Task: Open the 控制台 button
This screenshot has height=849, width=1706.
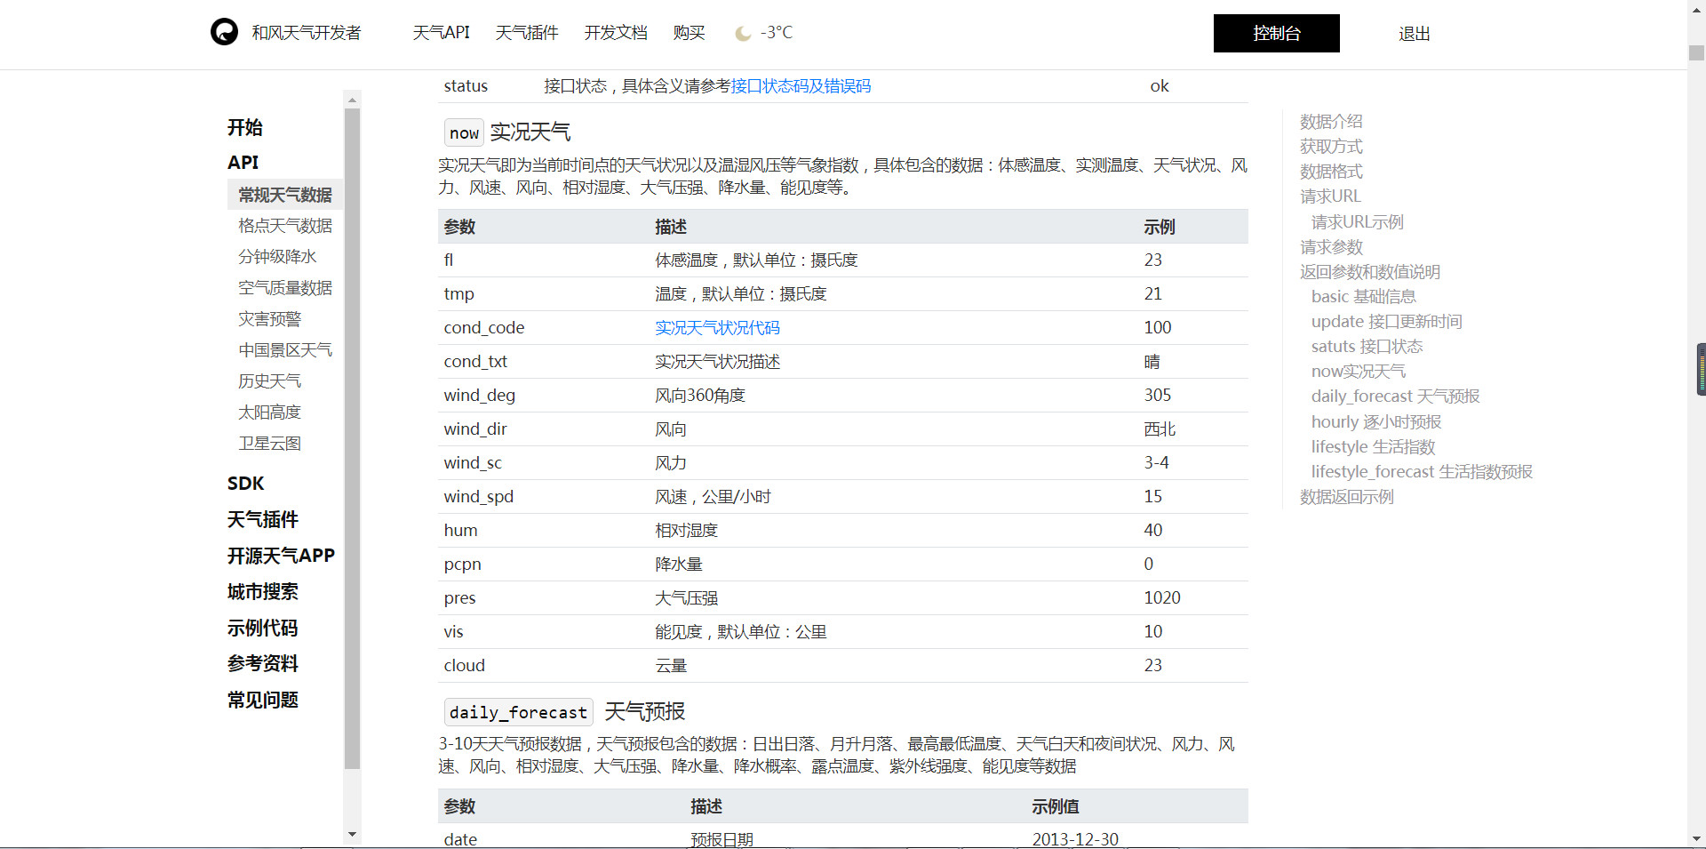Action: 1276,33
